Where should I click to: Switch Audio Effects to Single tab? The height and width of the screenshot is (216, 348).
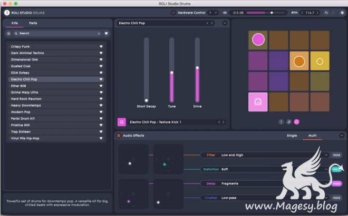pos(292,136)
